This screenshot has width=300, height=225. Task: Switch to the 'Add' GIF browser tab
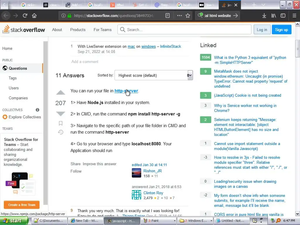pos(73,5)
